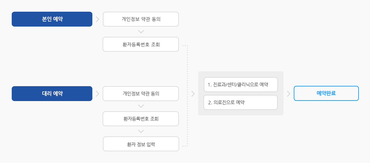The height and width of the screenshot is (163, 370).
Task: Click the 환자 정보 입력 step box
Action: point(141,144)
